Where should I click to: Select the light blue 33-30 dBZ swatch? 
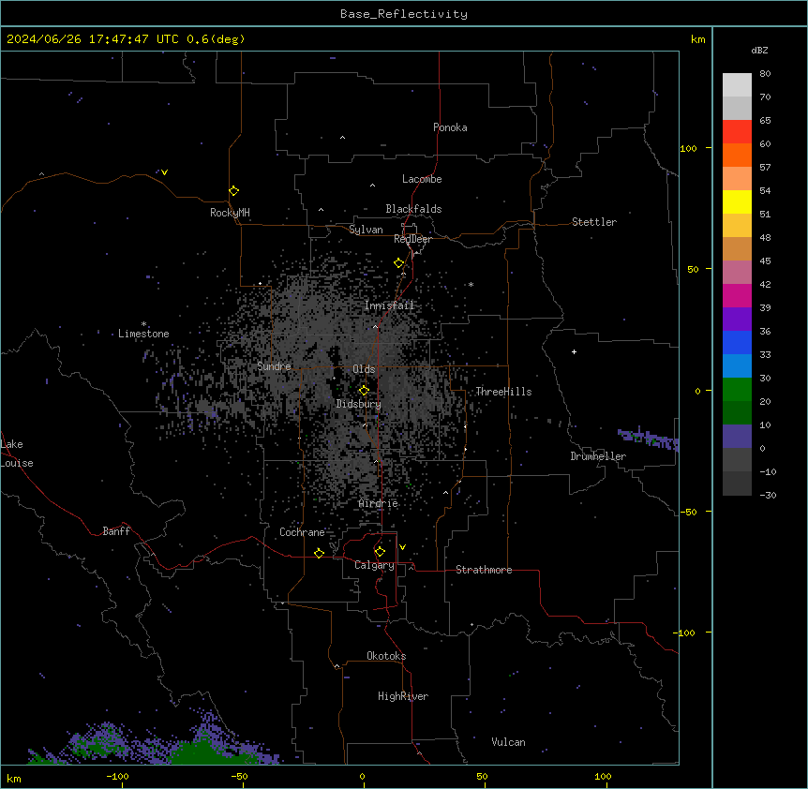click(x=737, y=366)
